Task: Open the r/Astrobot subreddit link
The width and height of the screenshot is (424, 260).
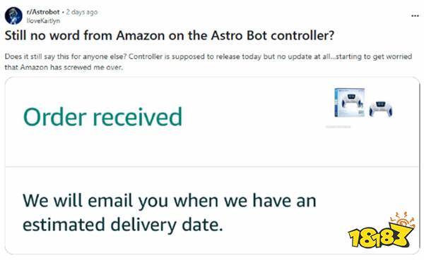Action: [x=43, y=12]
